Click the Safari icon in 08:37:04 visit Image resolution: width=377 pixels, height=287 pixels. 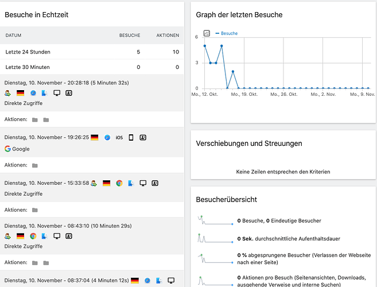[147, 281]
